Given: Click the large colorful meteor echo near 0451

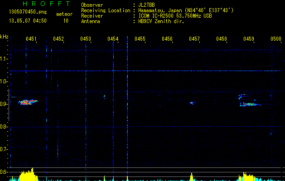Looking at the screenshot, I should 28,102.
